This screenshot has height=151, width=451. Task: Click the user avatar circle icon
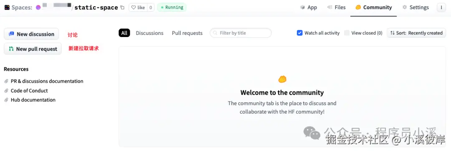[38, 7]
